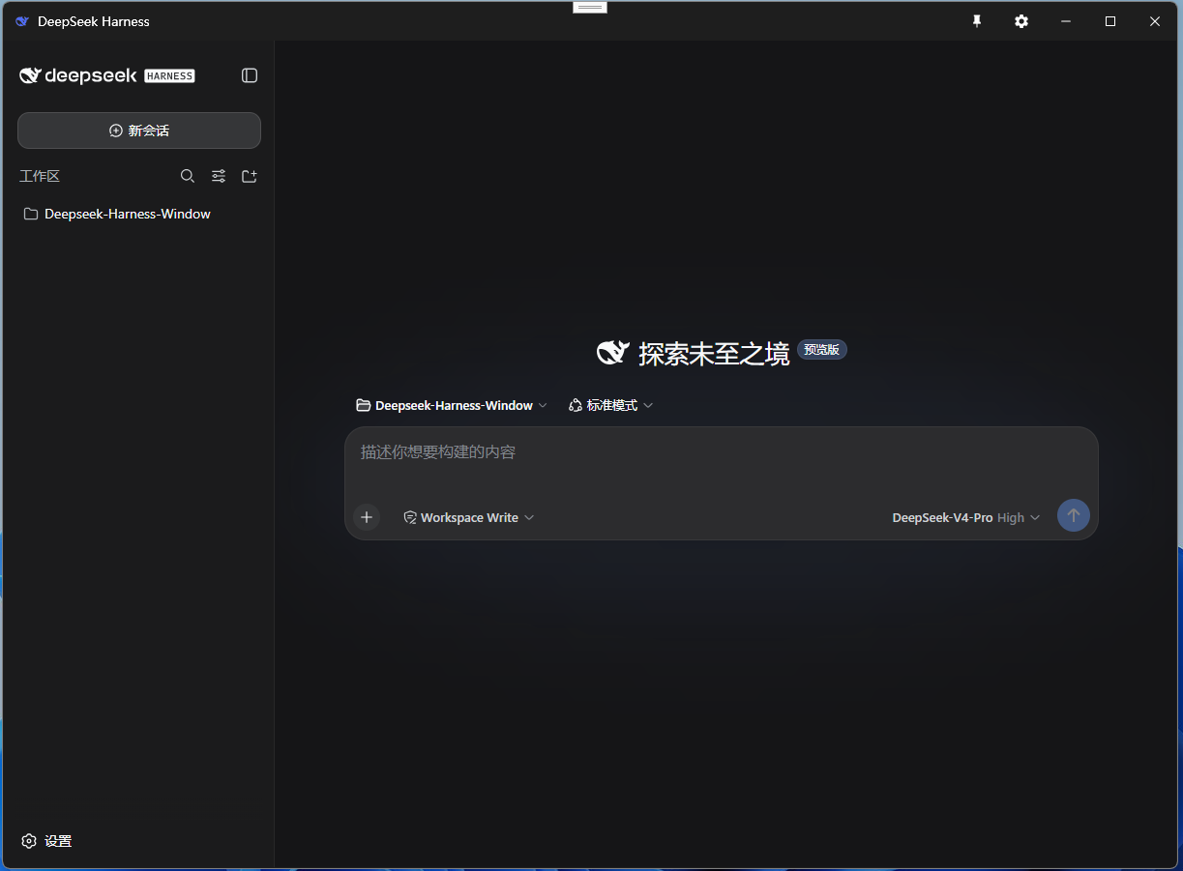Open settings via title bar gear icon
This screenshot has width=1183, height=871.
1021,21
